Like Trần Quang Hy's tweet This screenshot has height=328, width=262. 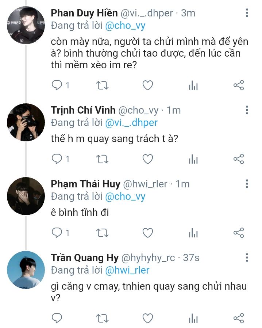pos(147,318)
